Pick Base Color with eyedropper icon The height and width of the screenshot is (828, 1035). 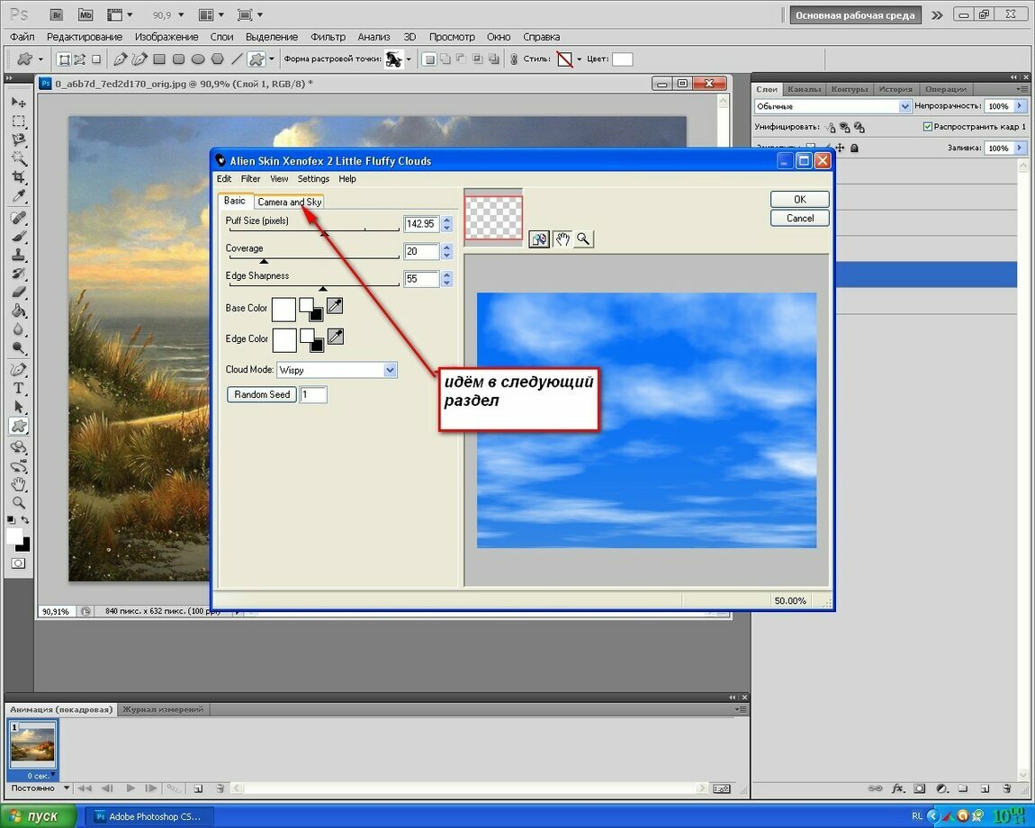335,306
